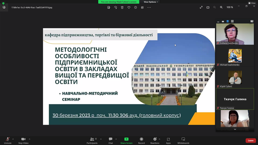Select Юрій Губені's video tile
258x145 pixels.
coord(235,77)
